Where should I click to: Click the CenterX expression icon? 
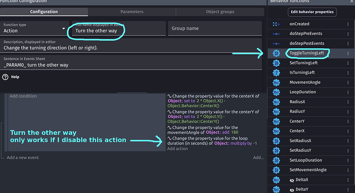(x=276, y=131)
